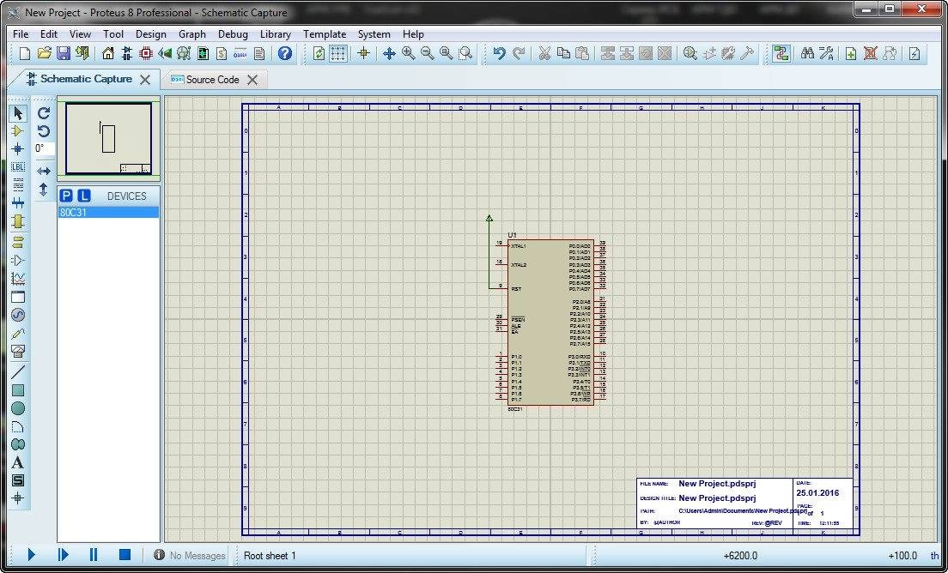This screenshot has height=573, width=948.
Task: Click the rotation angle field
Action: coord(44,148)
